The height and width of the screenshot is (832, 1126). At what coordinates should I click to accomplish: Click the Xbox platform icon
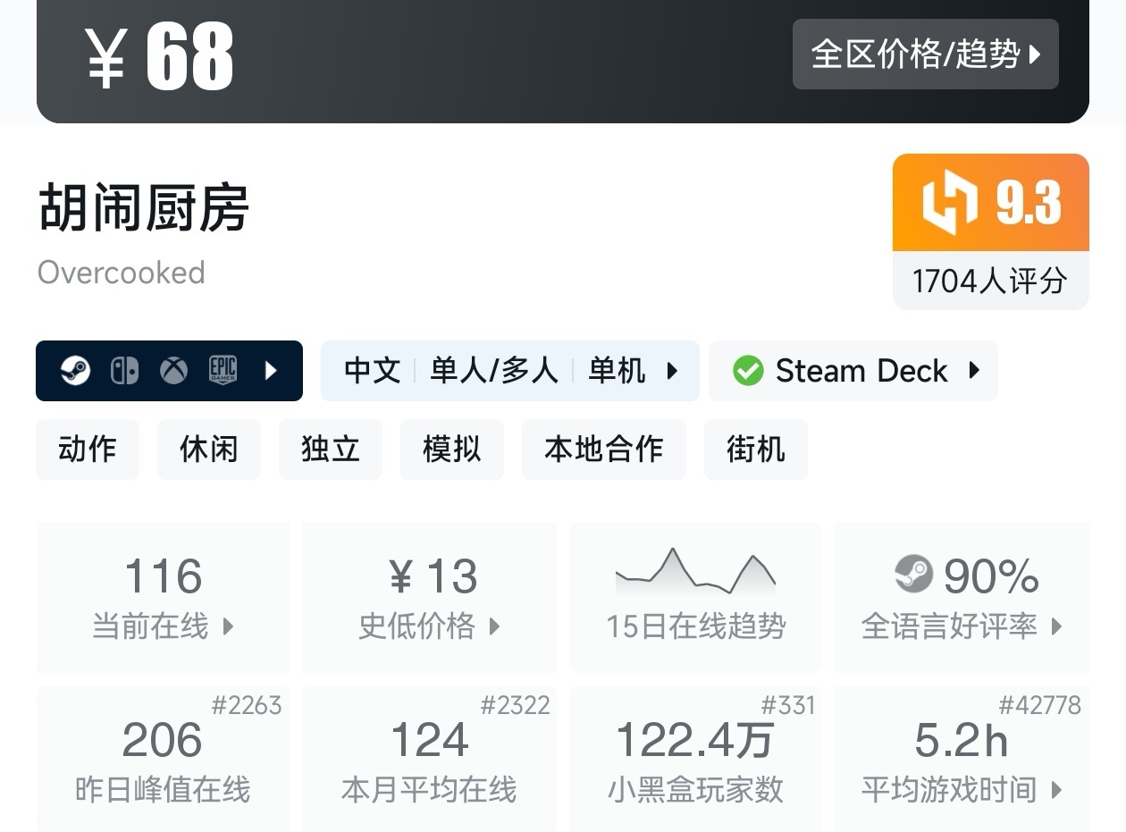point(173,371)
